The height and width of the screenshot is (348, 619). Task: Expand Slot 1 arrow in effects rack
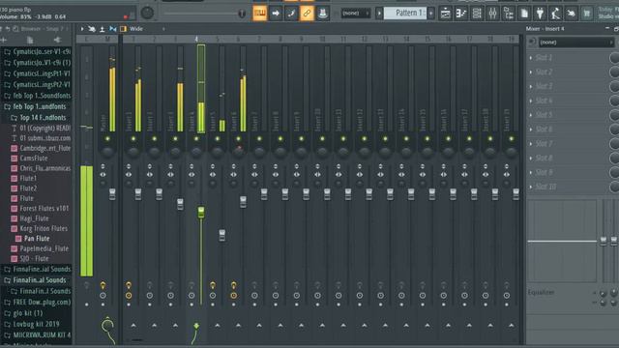pyautogui.click(x=531, y=58)
